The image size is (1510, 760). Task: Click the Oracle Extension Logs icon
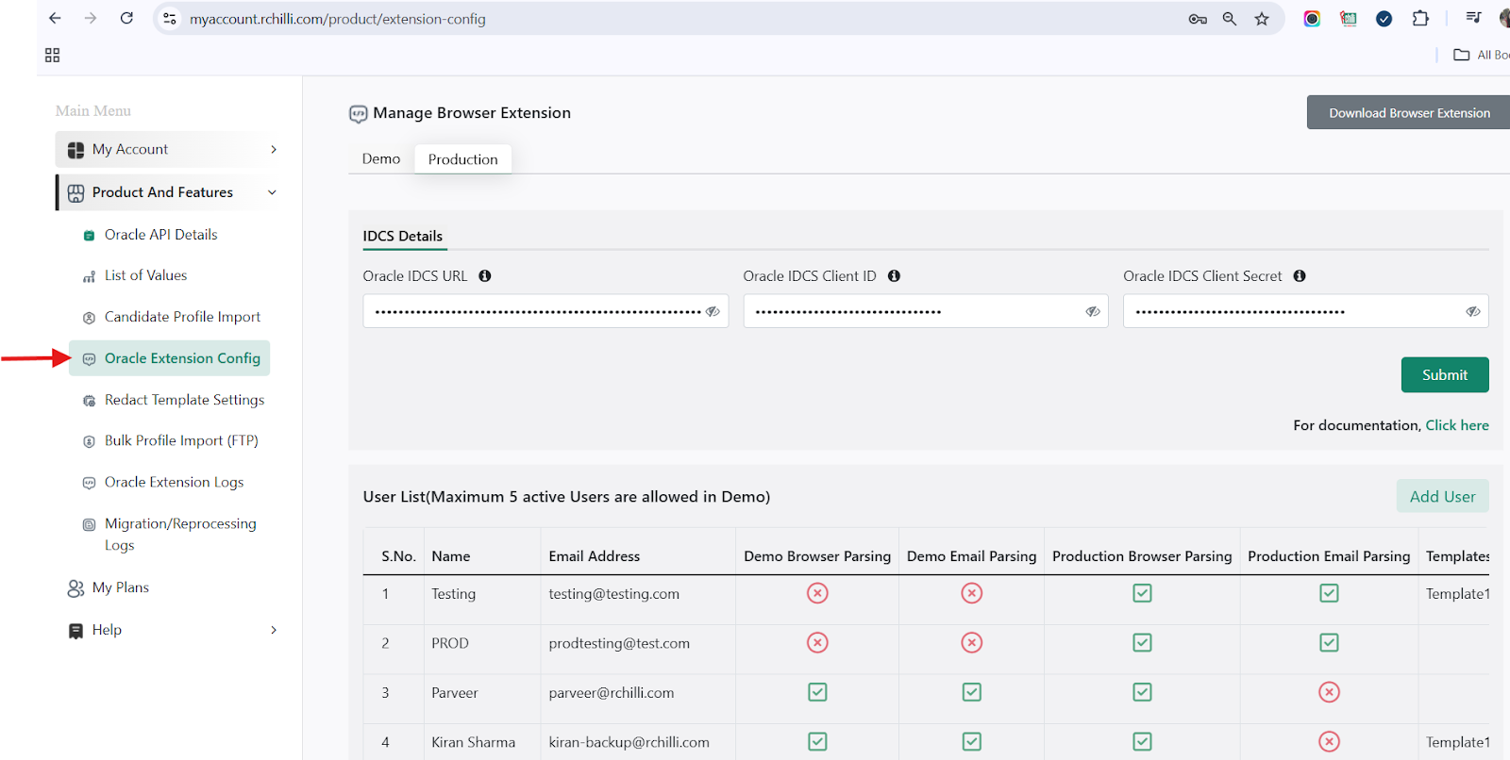89,483
